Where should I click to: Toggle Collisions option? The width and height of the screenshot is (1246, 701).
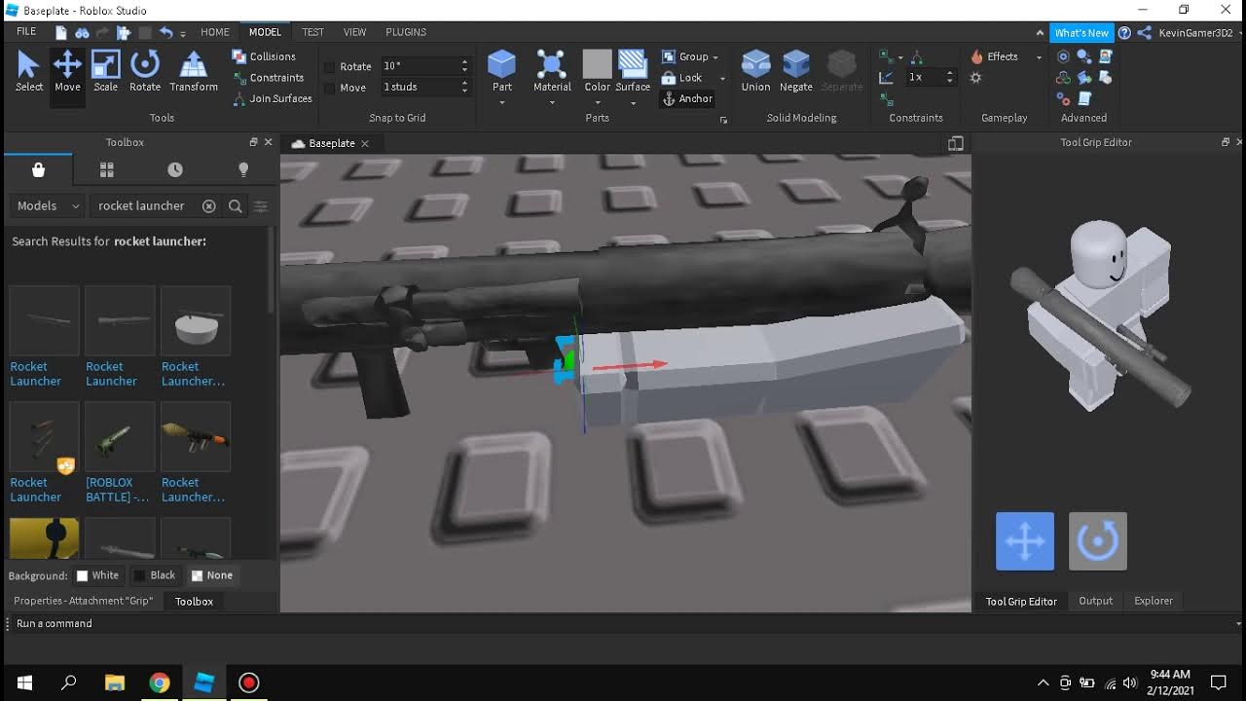[264, 56]
